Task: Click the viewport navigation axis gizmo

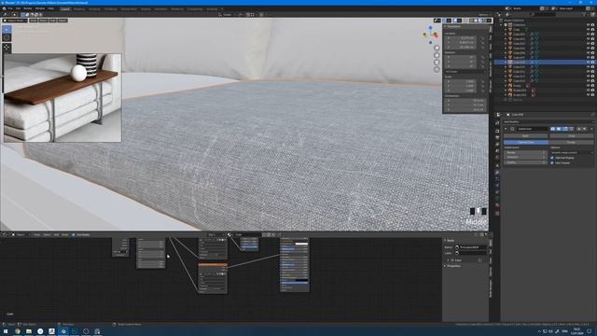Action: (x=431, y=35)
